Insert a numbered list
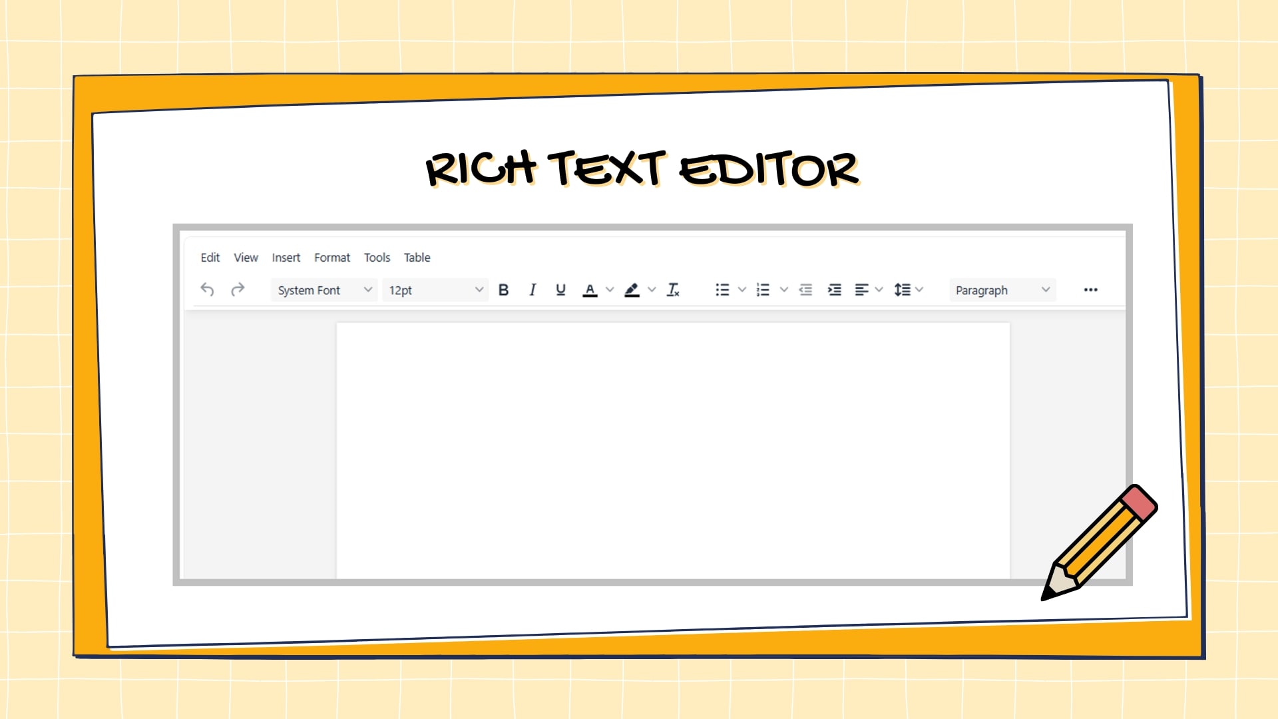 (763, 290)
